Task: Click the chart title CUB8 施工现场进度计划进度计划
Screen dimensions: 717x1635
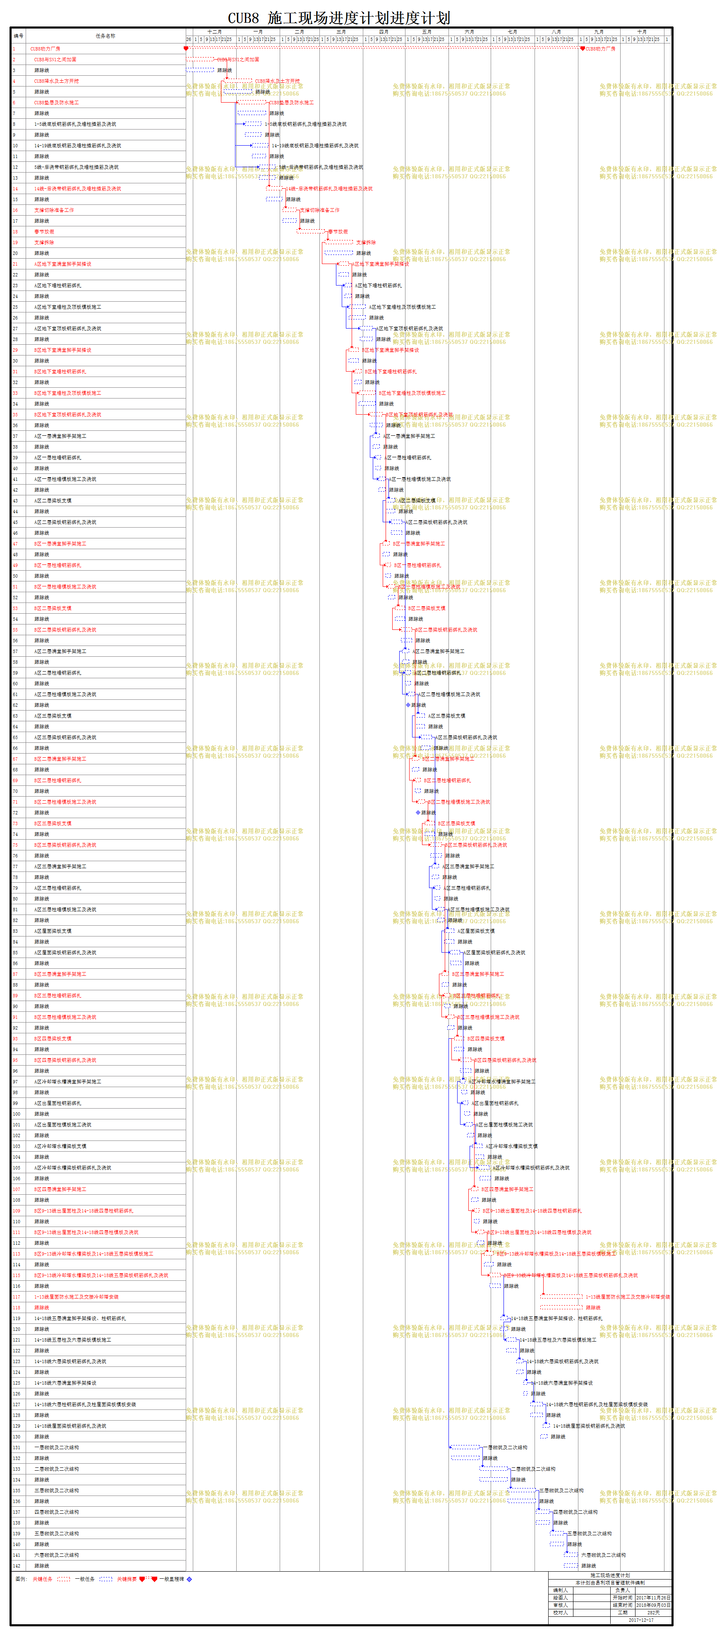Action: (339, 18)
